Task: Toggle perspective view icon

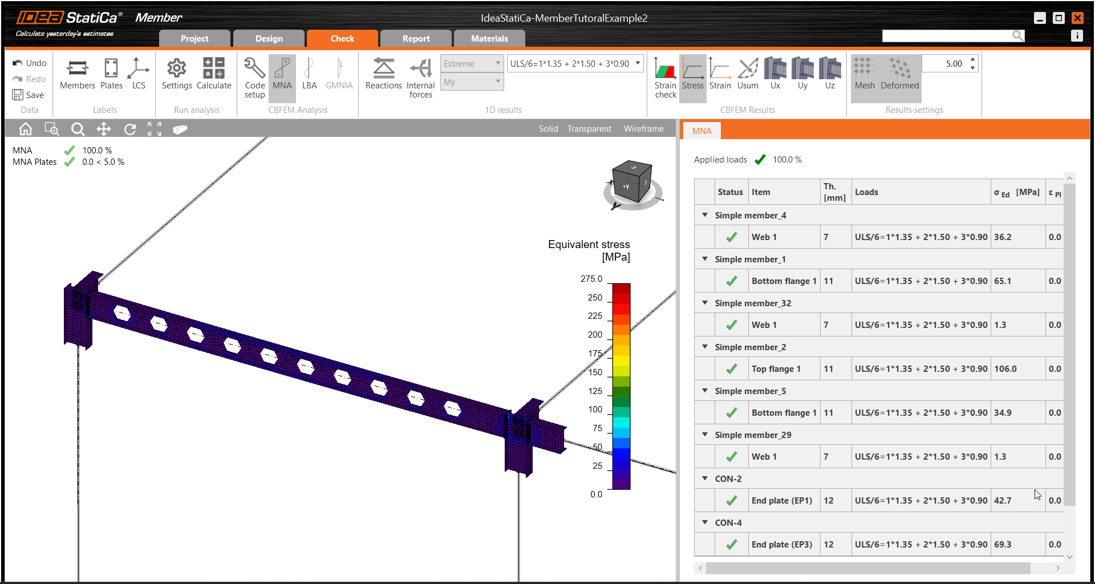Action: 180,129
